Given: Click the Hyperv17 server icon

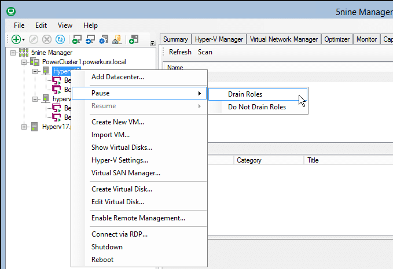Looking at the screenshot, I should [35, 127].
